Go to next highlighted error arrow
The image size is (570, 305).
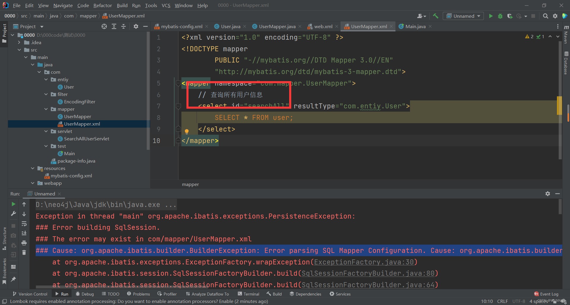pyautogui.click(x=558, y=37)
